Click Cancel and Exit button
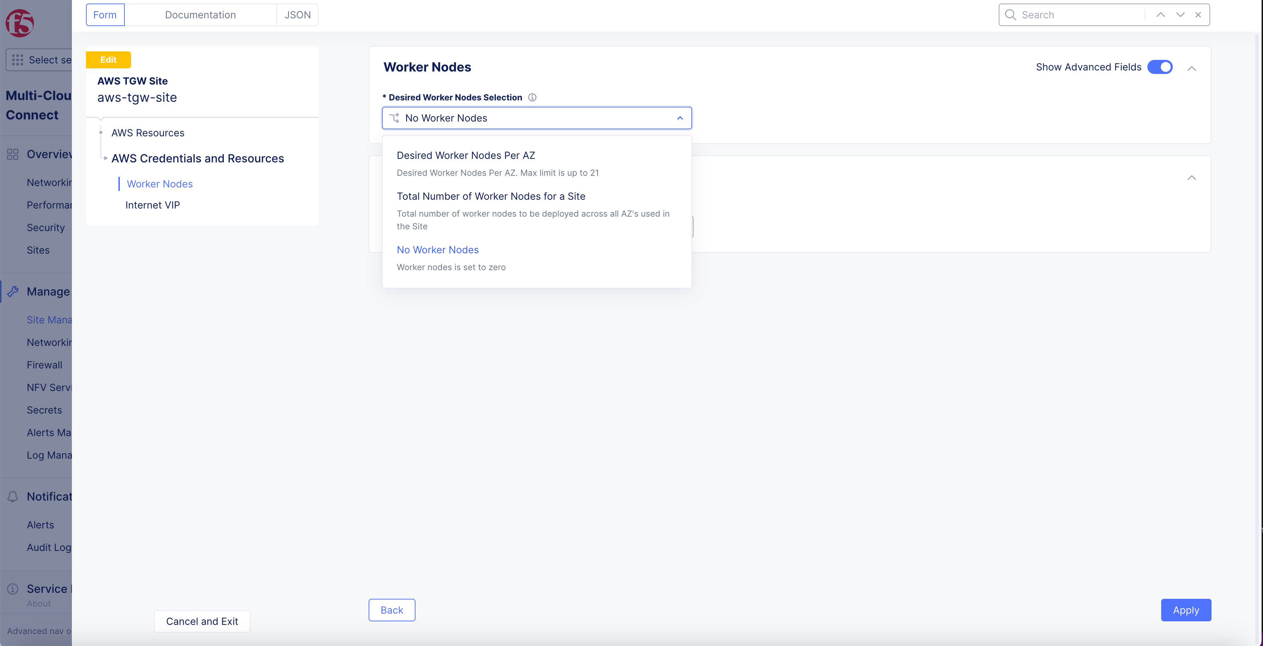The image size is (1263, 646). (202, 621)
